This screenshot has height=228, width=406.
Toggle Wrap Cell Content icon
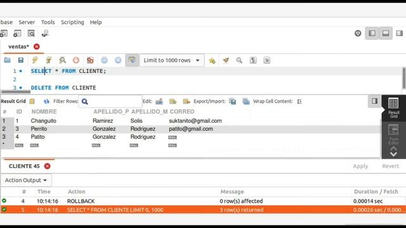tap(299, 101)
